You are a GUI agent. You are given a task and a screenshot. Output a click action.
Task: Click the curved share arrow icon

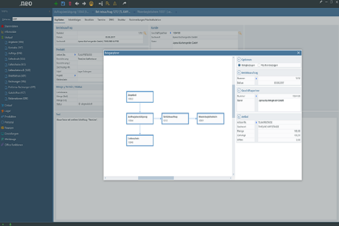[x=125, y=4]
